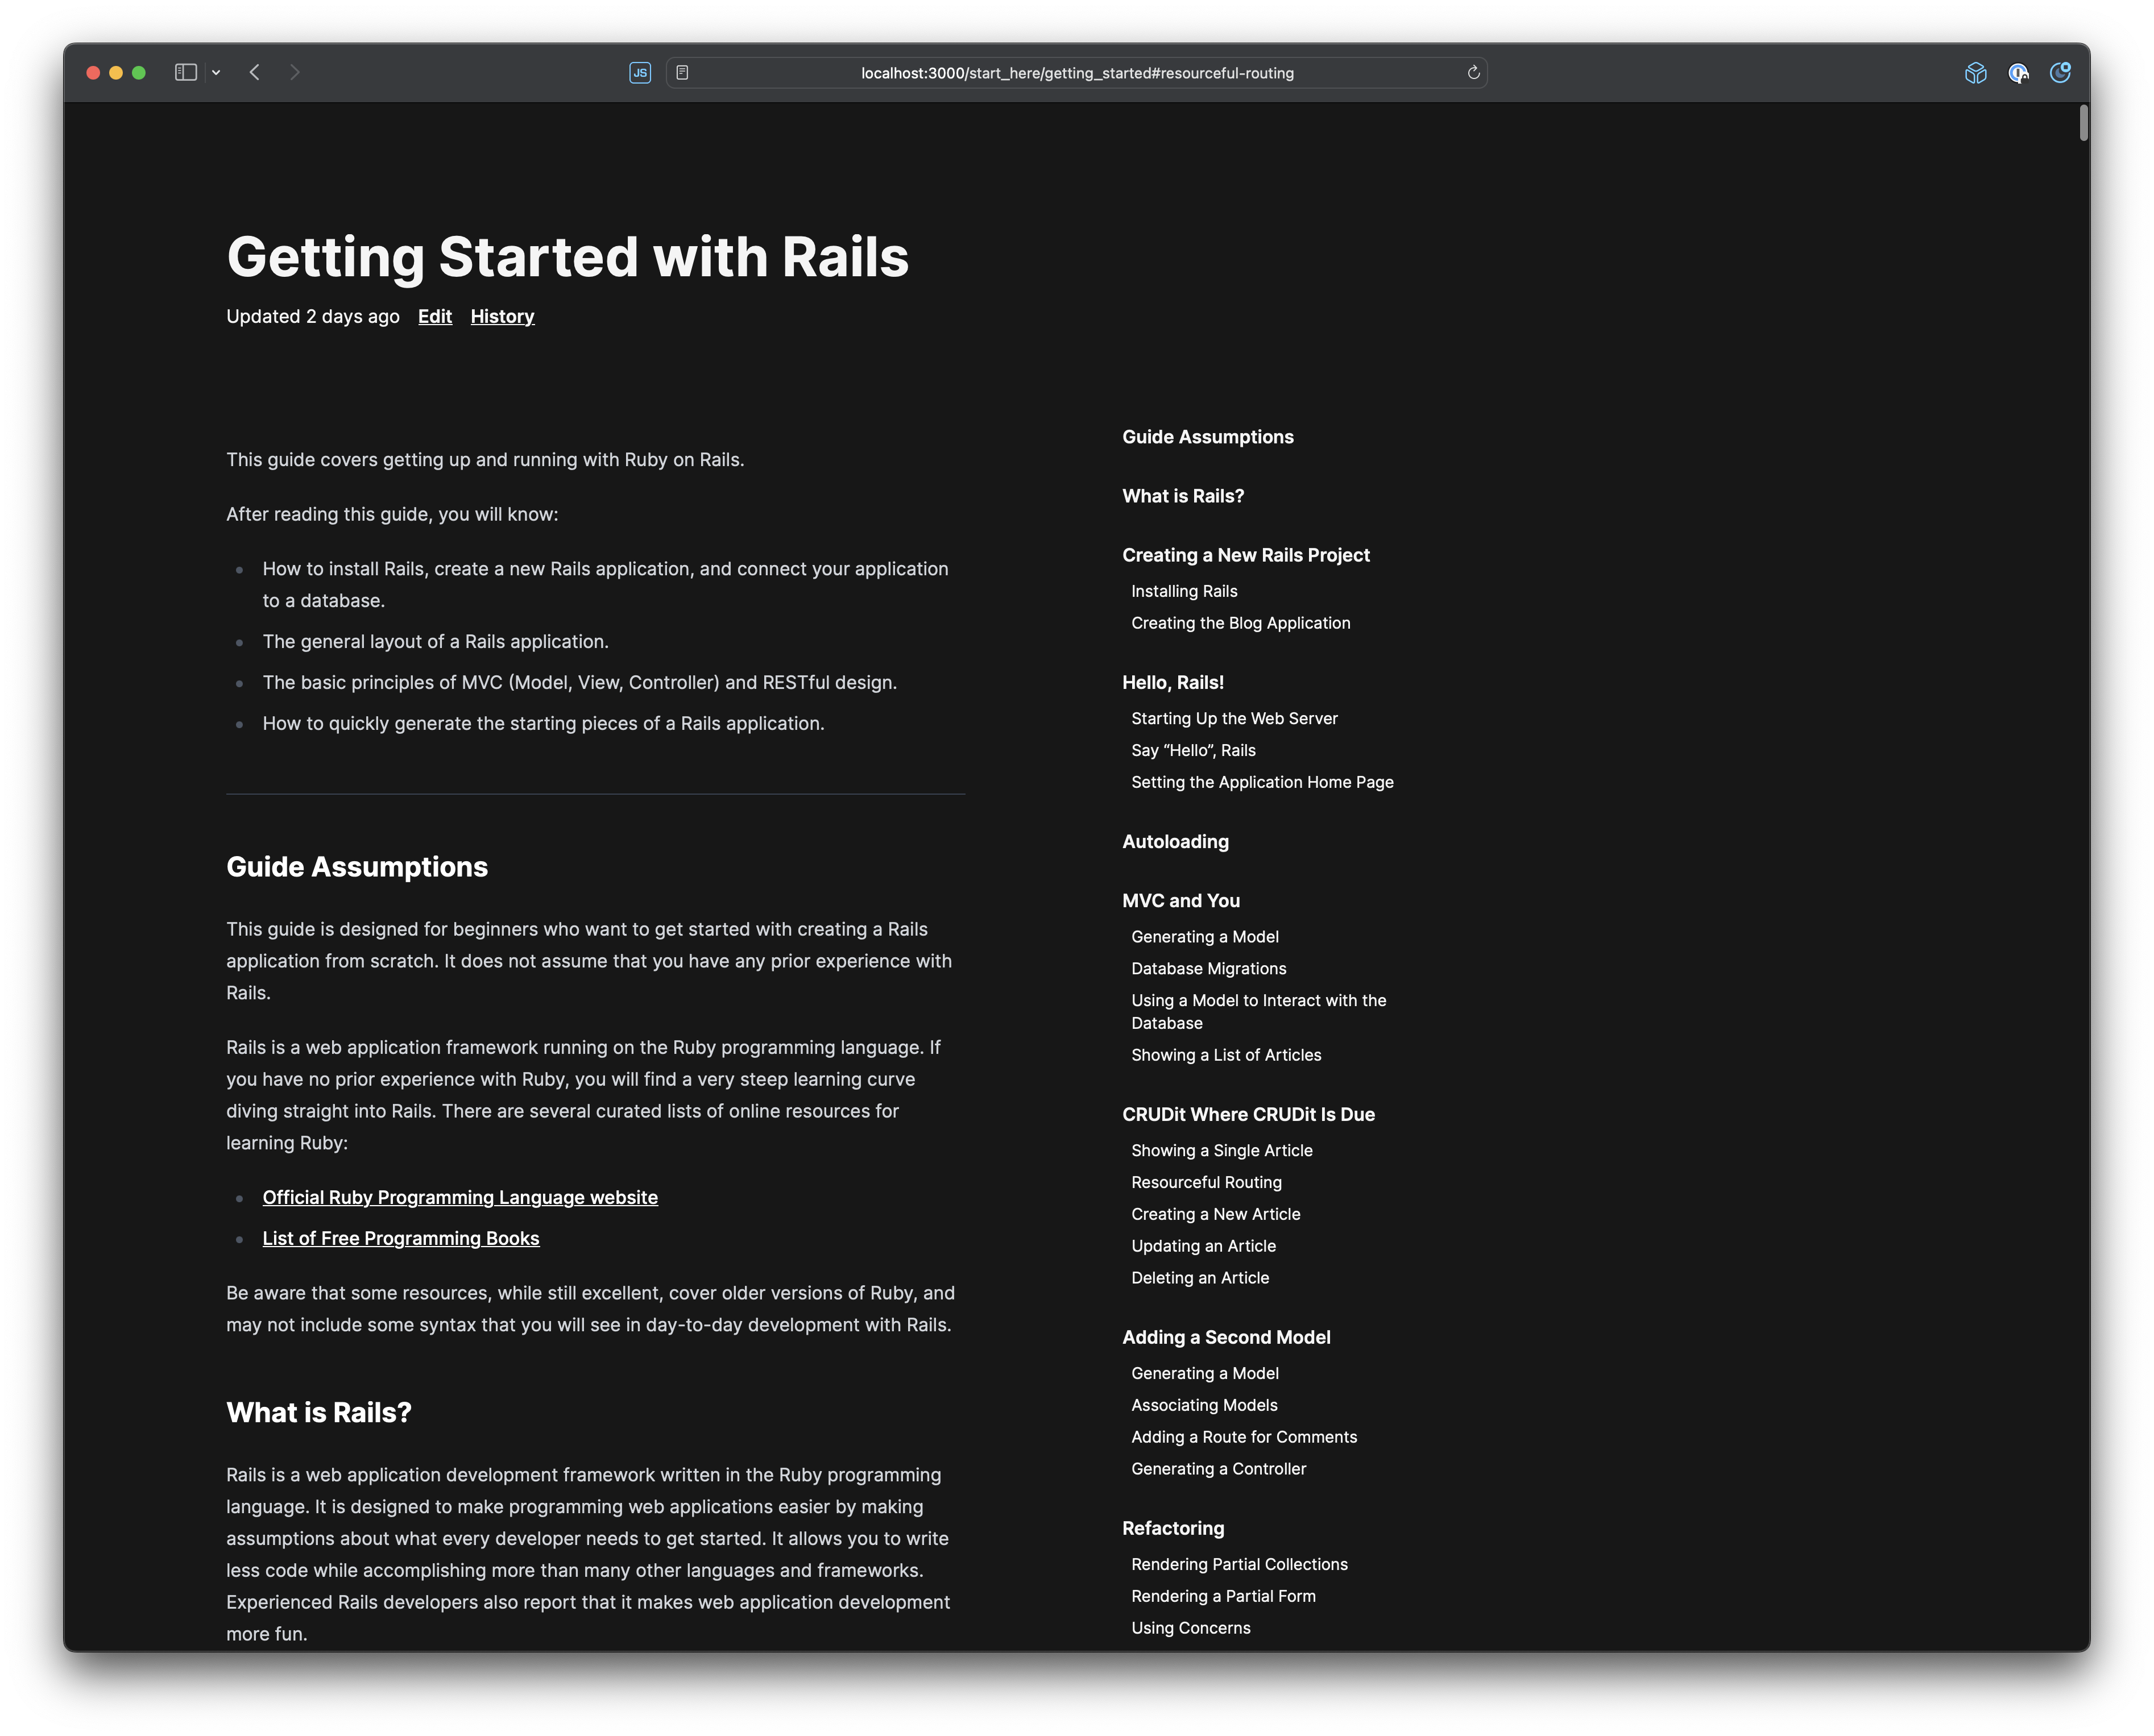Jump to What is Rails? in contents
The image size is (2154, 1736).
click(x=1183, y=496)
